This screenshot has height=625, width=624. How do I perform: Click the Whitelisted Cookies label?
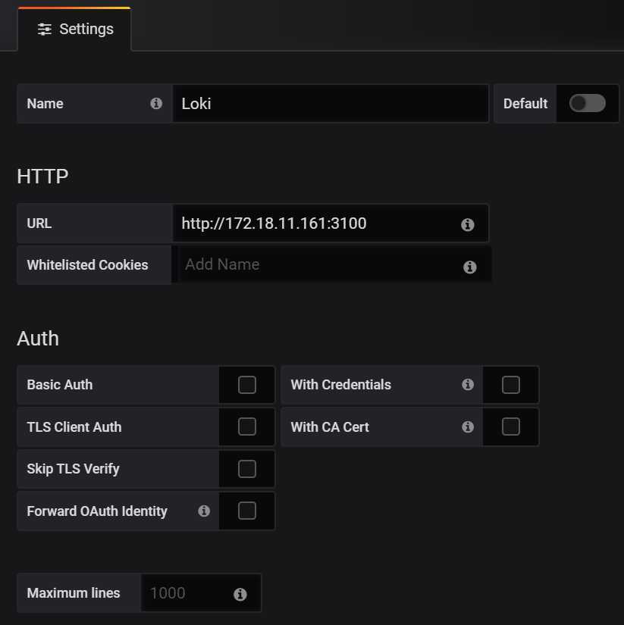pos(87,265)
